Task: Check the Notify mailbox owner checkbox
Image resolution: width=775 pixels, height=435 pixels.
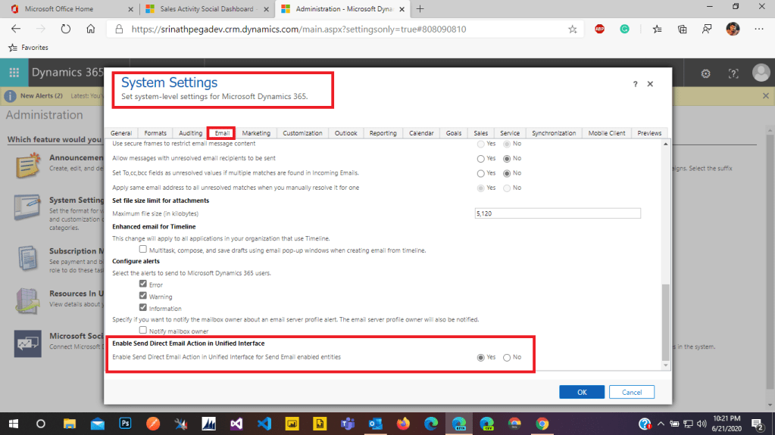Action: pos(143,331)
